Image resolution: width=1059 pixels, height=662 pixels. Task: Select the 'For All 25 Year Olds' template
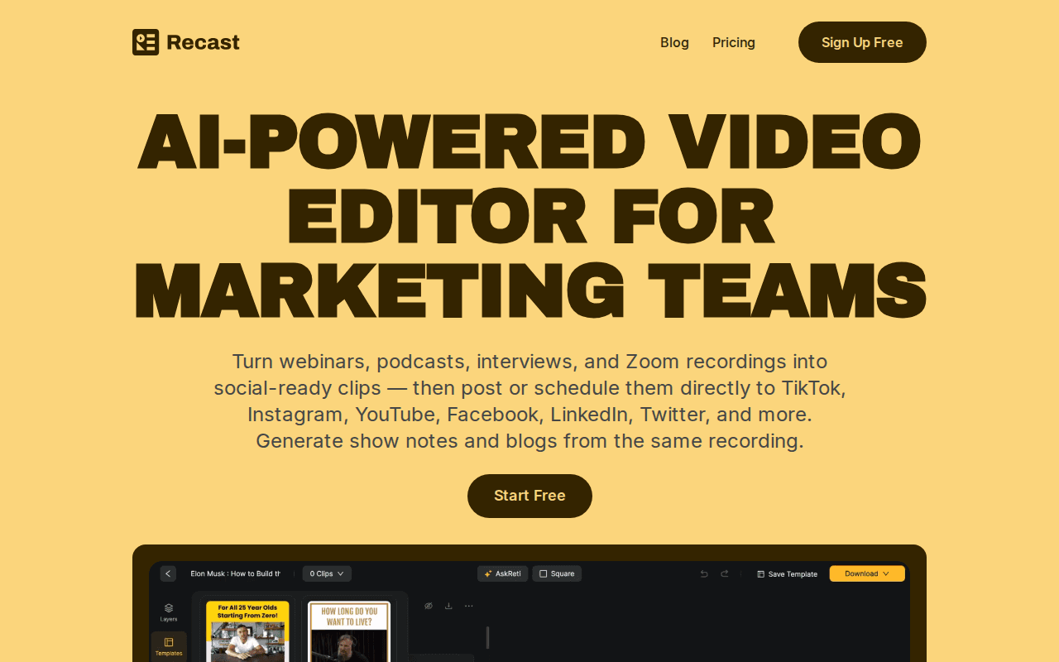(247, 631)
